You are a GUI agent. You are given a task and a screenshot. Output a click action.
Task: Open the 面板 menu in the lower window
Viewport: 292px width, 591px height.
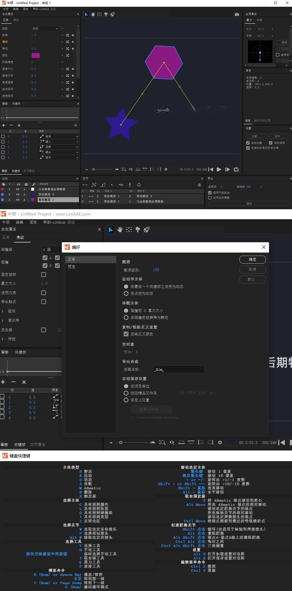tap(33, 222)
